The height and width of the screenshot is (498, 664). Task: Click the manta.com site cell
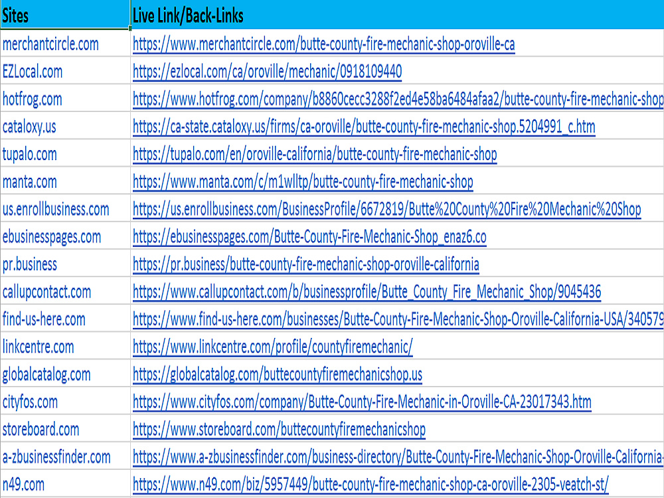point(65,181)
